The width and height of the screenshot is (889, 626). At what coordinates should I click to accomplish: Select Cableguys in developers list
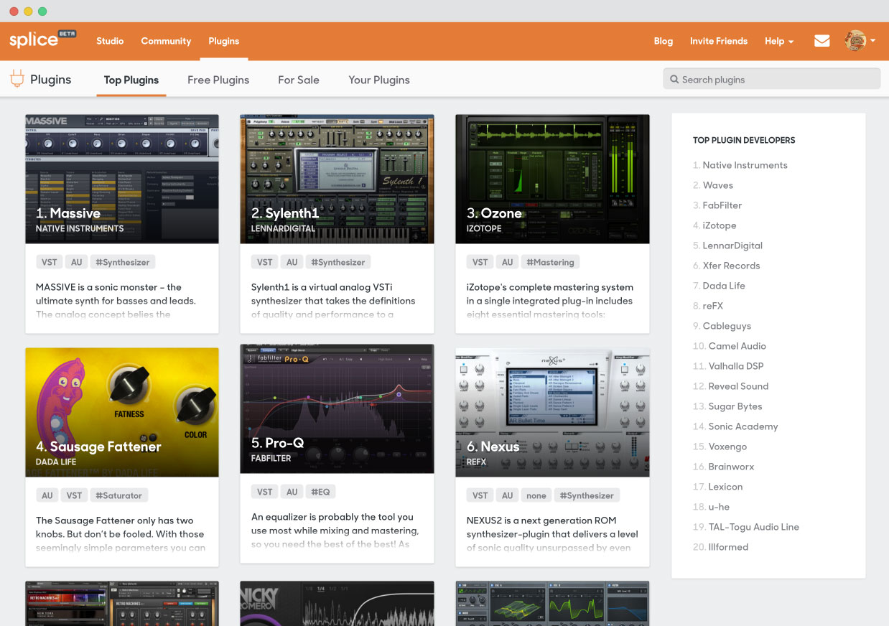pos(727,326)
